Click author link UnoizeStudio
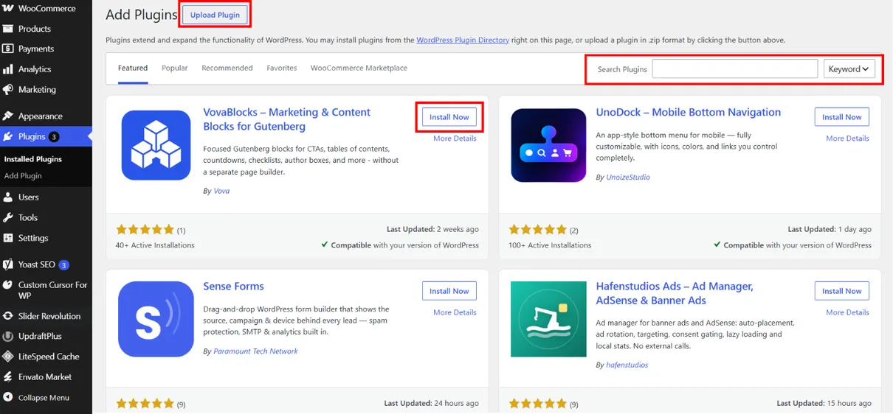 tap(628, 177)
